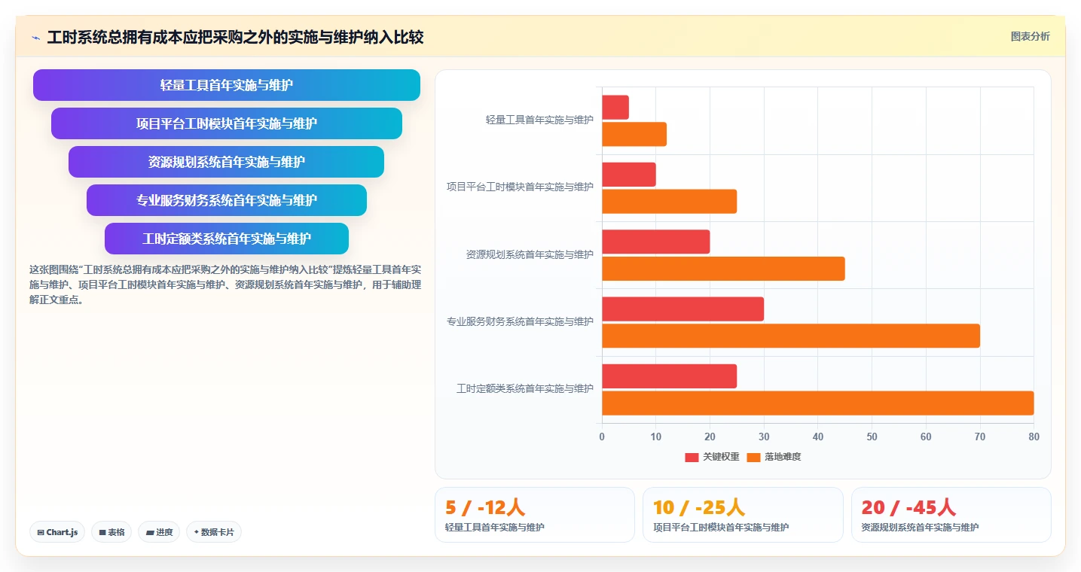Image resolution: width=1081 pixels, height=572 pixels.
Task: Click the 表格 tag chip
Action: 111,532
